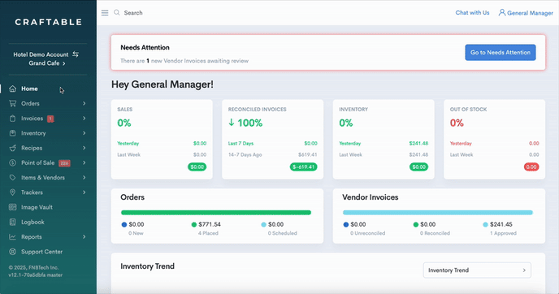Expand the Point of Sale chevron
559x294 pixels.
click(84, 162)
